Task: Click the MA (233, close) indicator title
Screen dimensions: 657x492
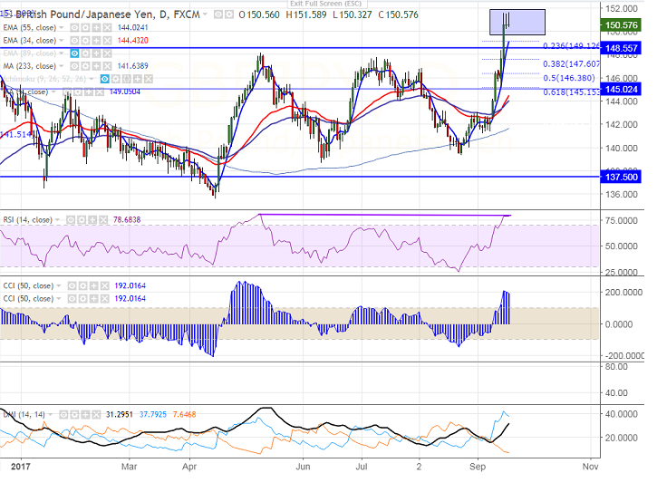Action: 33,66
